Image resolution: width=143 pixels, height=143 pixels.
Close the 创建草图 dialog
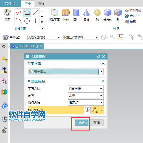coord(103,56)
